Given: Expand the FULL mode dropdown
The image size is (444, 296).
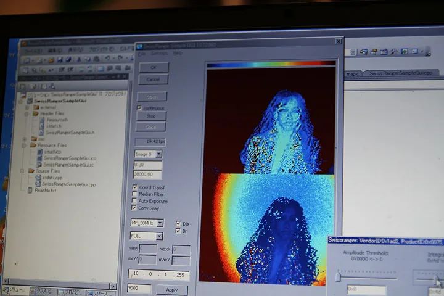Looking at the screenshot, I should (146, 236).
